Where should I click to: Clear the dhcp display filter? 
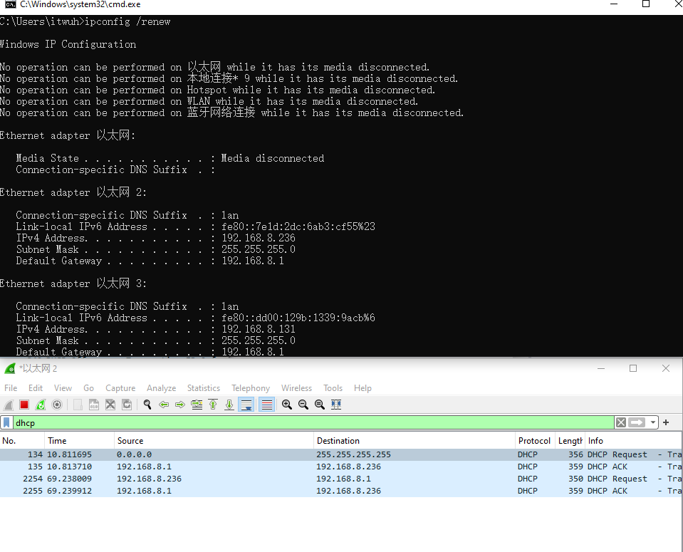[621, 422]
